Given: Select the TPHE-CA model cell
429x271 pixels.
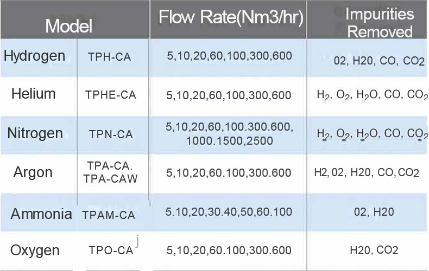Looking at the screenshot, I should pos(111,95).
